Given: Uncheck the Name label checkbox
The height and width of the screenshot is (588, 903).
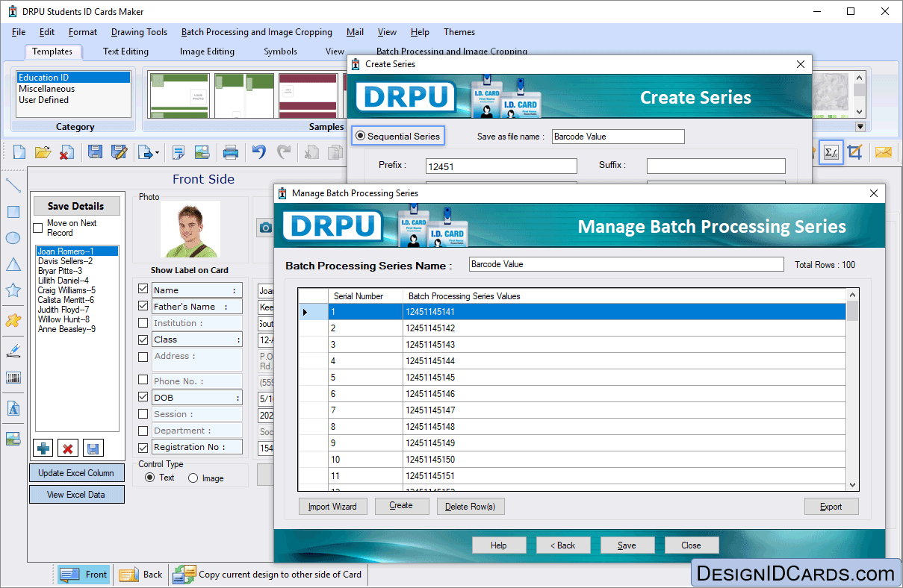Looking at the screenshot, I should (143, 289).
